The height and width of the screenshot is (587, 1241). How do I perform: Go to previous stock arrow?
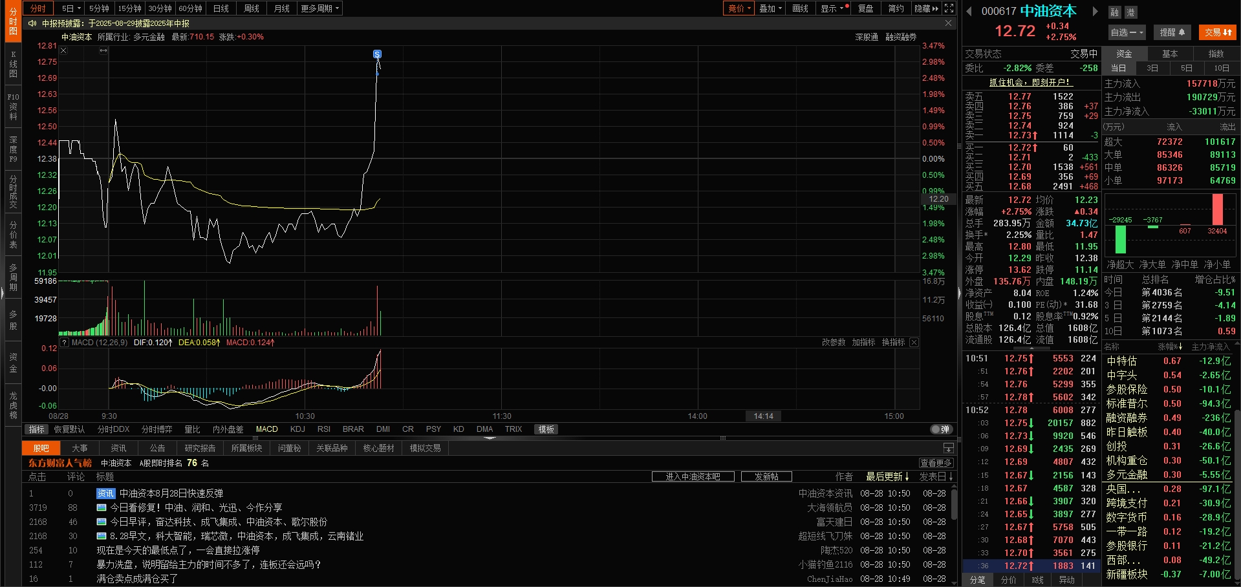969,11
